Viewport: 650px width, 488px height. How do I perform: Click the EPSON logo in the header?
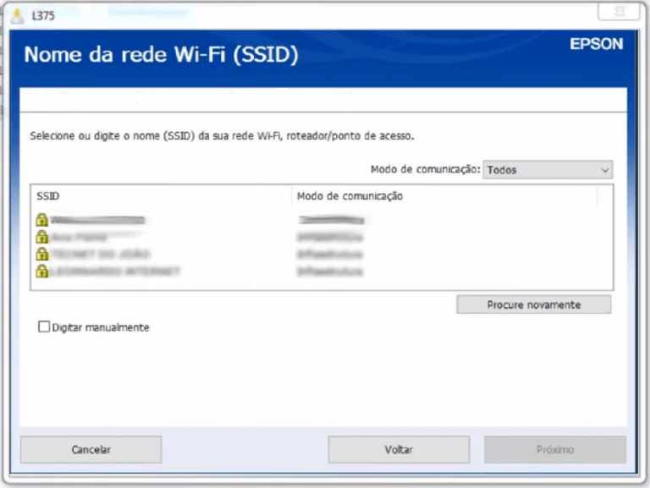pyautogui.click(x=596, y=45)
